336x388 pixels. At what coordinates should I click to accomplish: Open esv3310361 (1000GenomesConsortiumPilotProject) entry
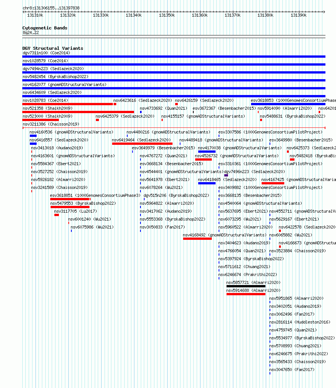(270, 164)
